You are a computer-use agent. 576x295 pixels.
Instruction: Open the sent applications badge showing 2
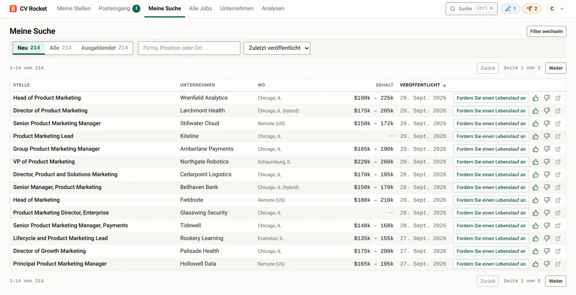(532, 9)
